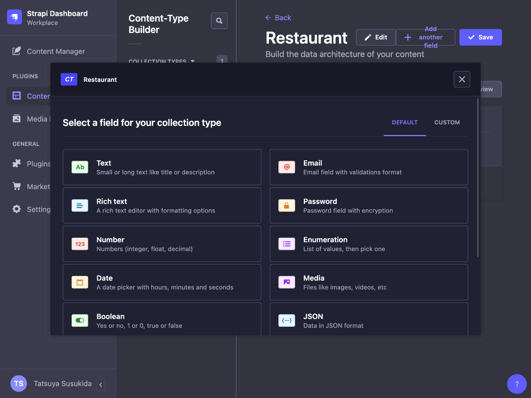Open Settings gear icon

click(x=17, y=209)
